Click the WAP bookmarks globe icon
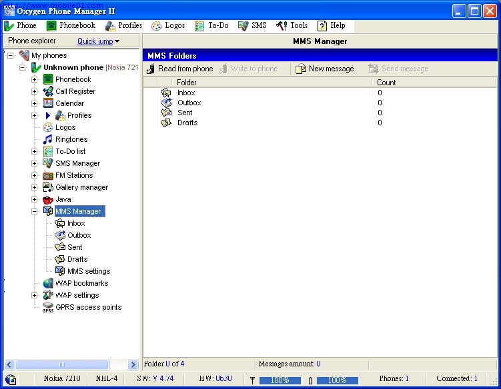Image resolution: width=501 pixels, height=389 pixels. [x=48, y=283]
